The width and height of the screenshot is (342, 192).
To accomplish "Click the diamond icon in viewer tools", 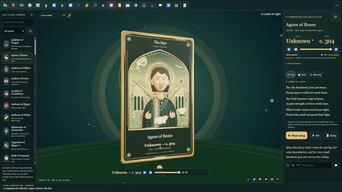I will click(266, 179).
